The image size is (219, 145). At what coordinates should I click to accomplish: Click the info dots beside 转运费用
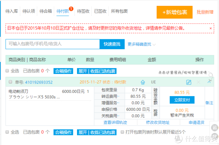(118, 96)
